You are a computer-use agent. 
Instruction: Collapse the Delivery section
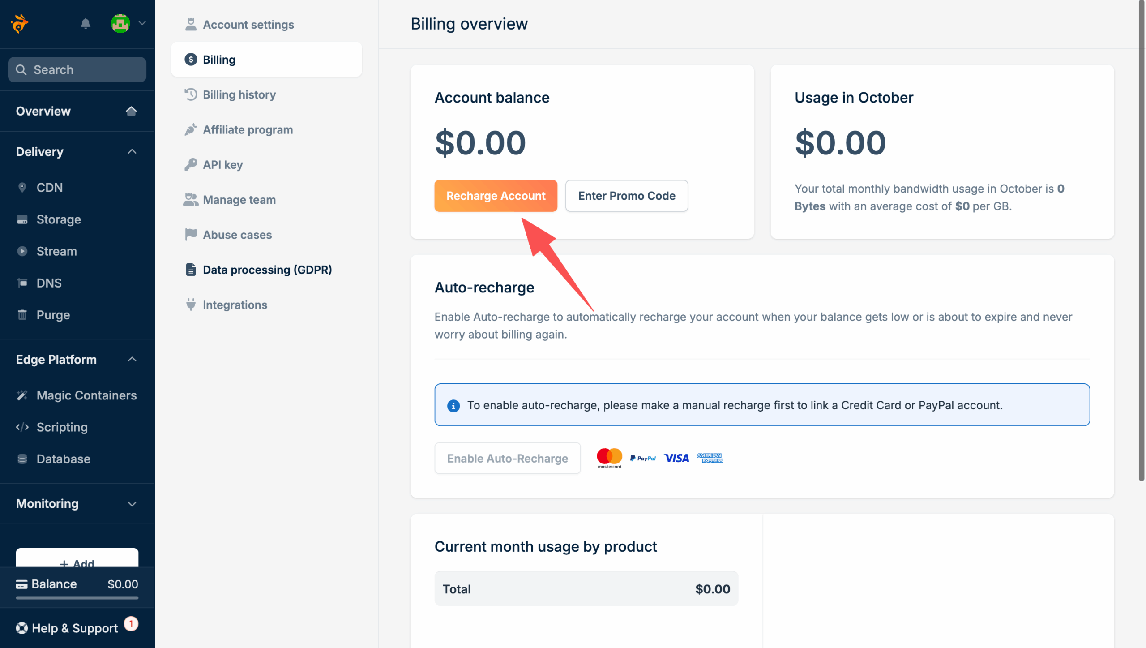(x=132, y=152)
